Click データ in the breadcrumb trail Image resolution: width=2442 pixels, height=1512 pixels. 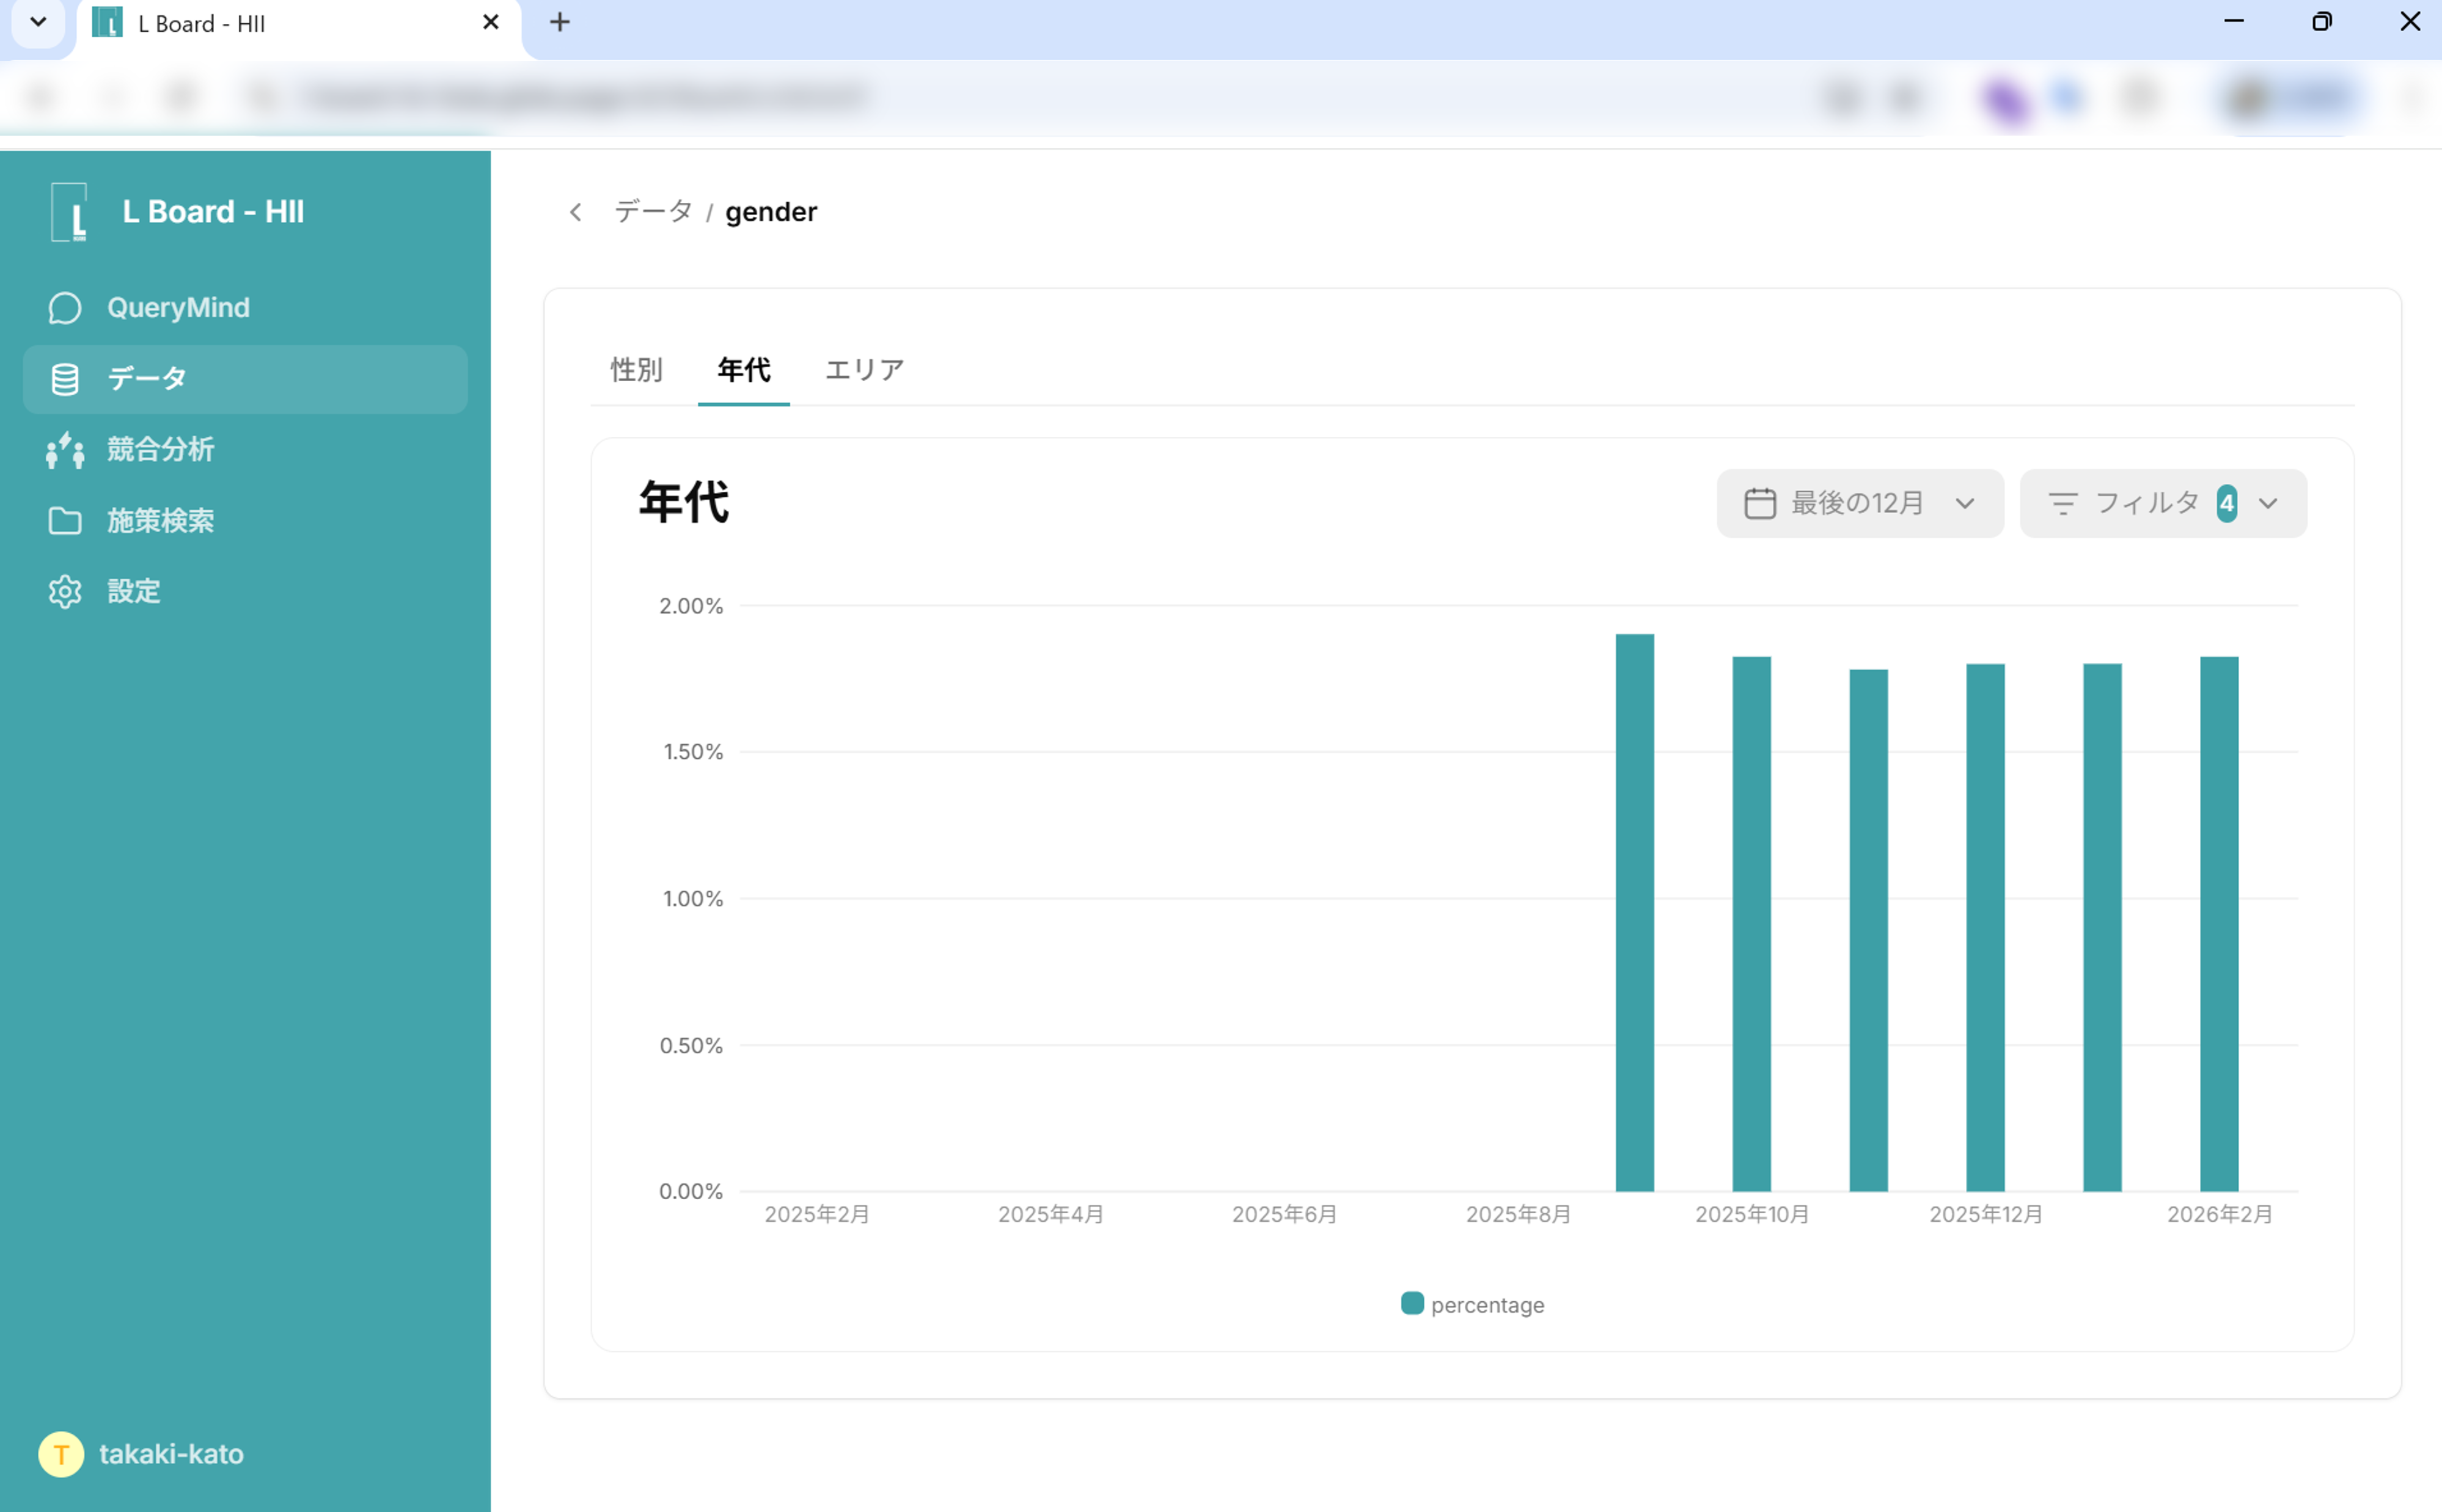[653, 211]
